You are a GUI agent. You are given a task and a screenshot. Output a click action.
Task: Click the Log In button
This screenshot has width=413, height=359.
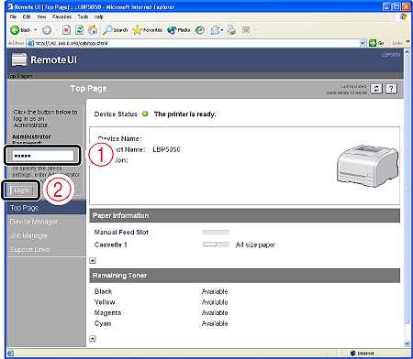[21, 190]
